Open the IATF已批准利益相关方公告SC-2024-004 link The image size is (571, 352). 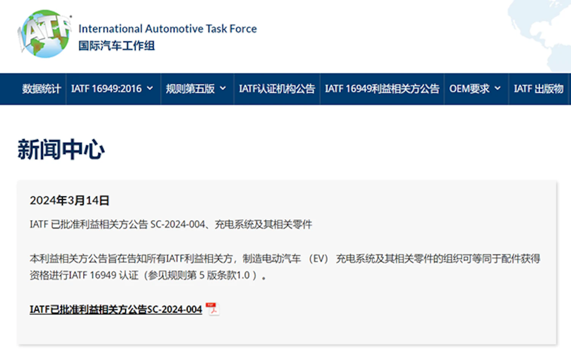point(115,309)
